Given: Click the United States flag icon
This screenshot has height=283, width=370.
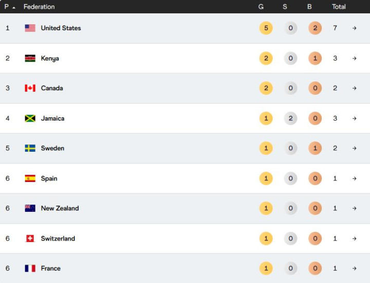Looking at the screenshot, I should 30,28.
